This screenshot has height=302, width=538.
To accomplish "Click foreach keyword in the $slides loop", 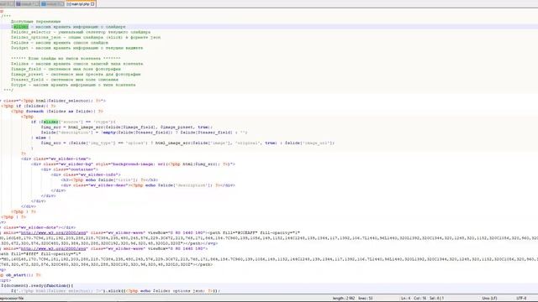I will point(34,112).
